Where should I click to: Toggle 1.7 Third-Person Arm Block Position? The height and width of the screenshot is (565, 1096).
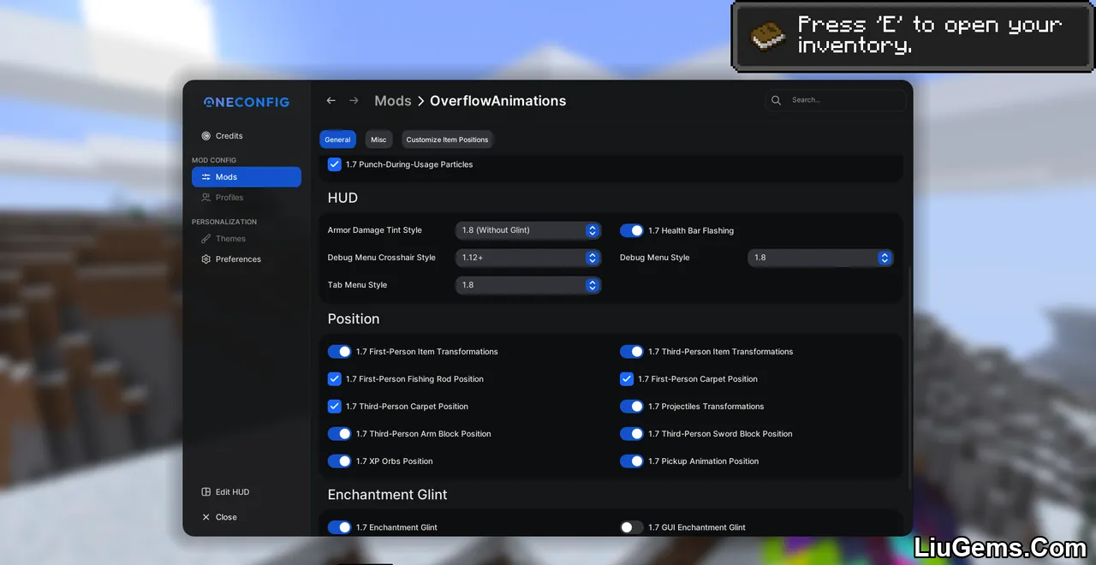(340, 434)
